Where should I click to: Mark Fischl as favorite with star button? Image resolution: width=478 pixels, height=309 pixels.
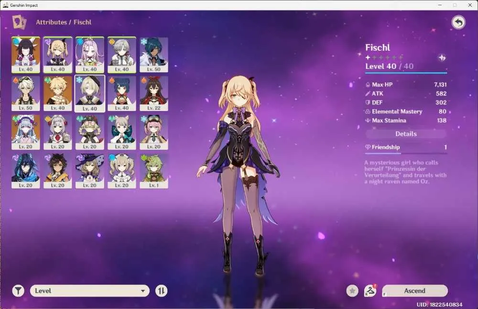(x=352, y=291)
